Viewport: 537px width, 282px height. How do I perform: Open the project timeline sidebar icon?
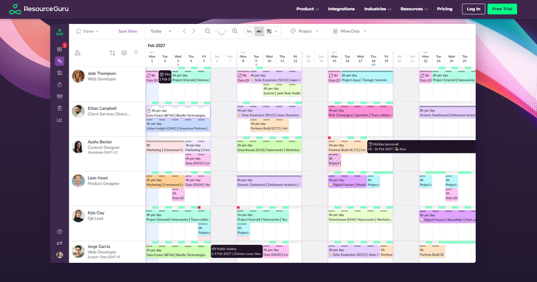coord(59,73)
